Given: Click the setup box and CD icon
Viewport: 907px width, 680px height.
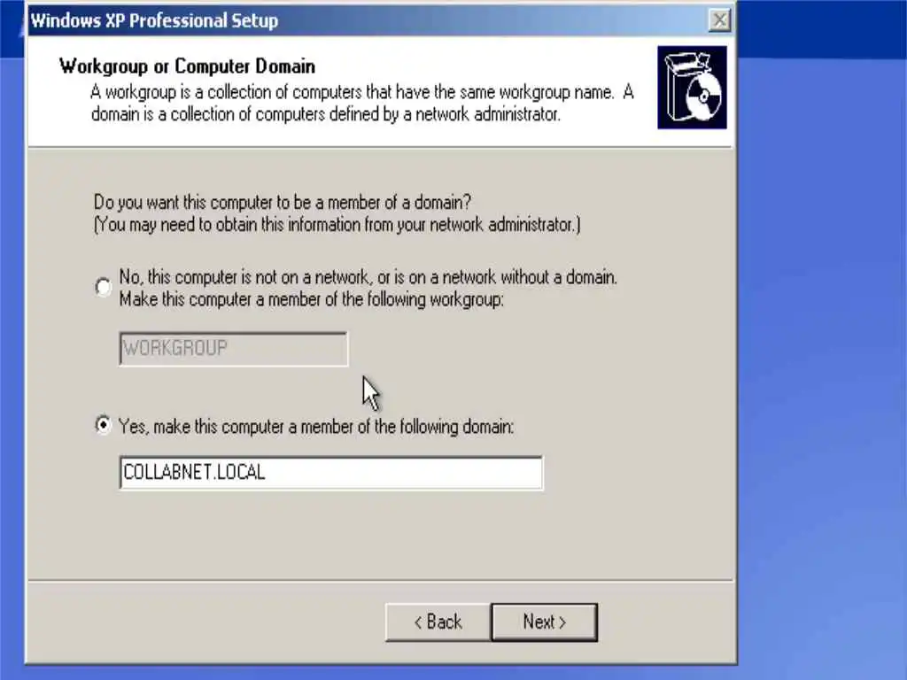Looking at the screenshot, I should tap(692, 88).
